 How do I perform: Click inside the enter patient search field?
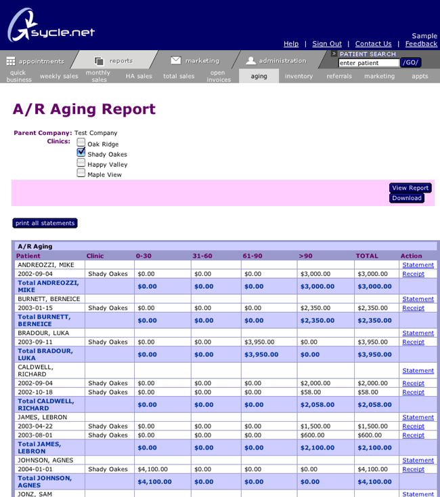pos(368,63)
